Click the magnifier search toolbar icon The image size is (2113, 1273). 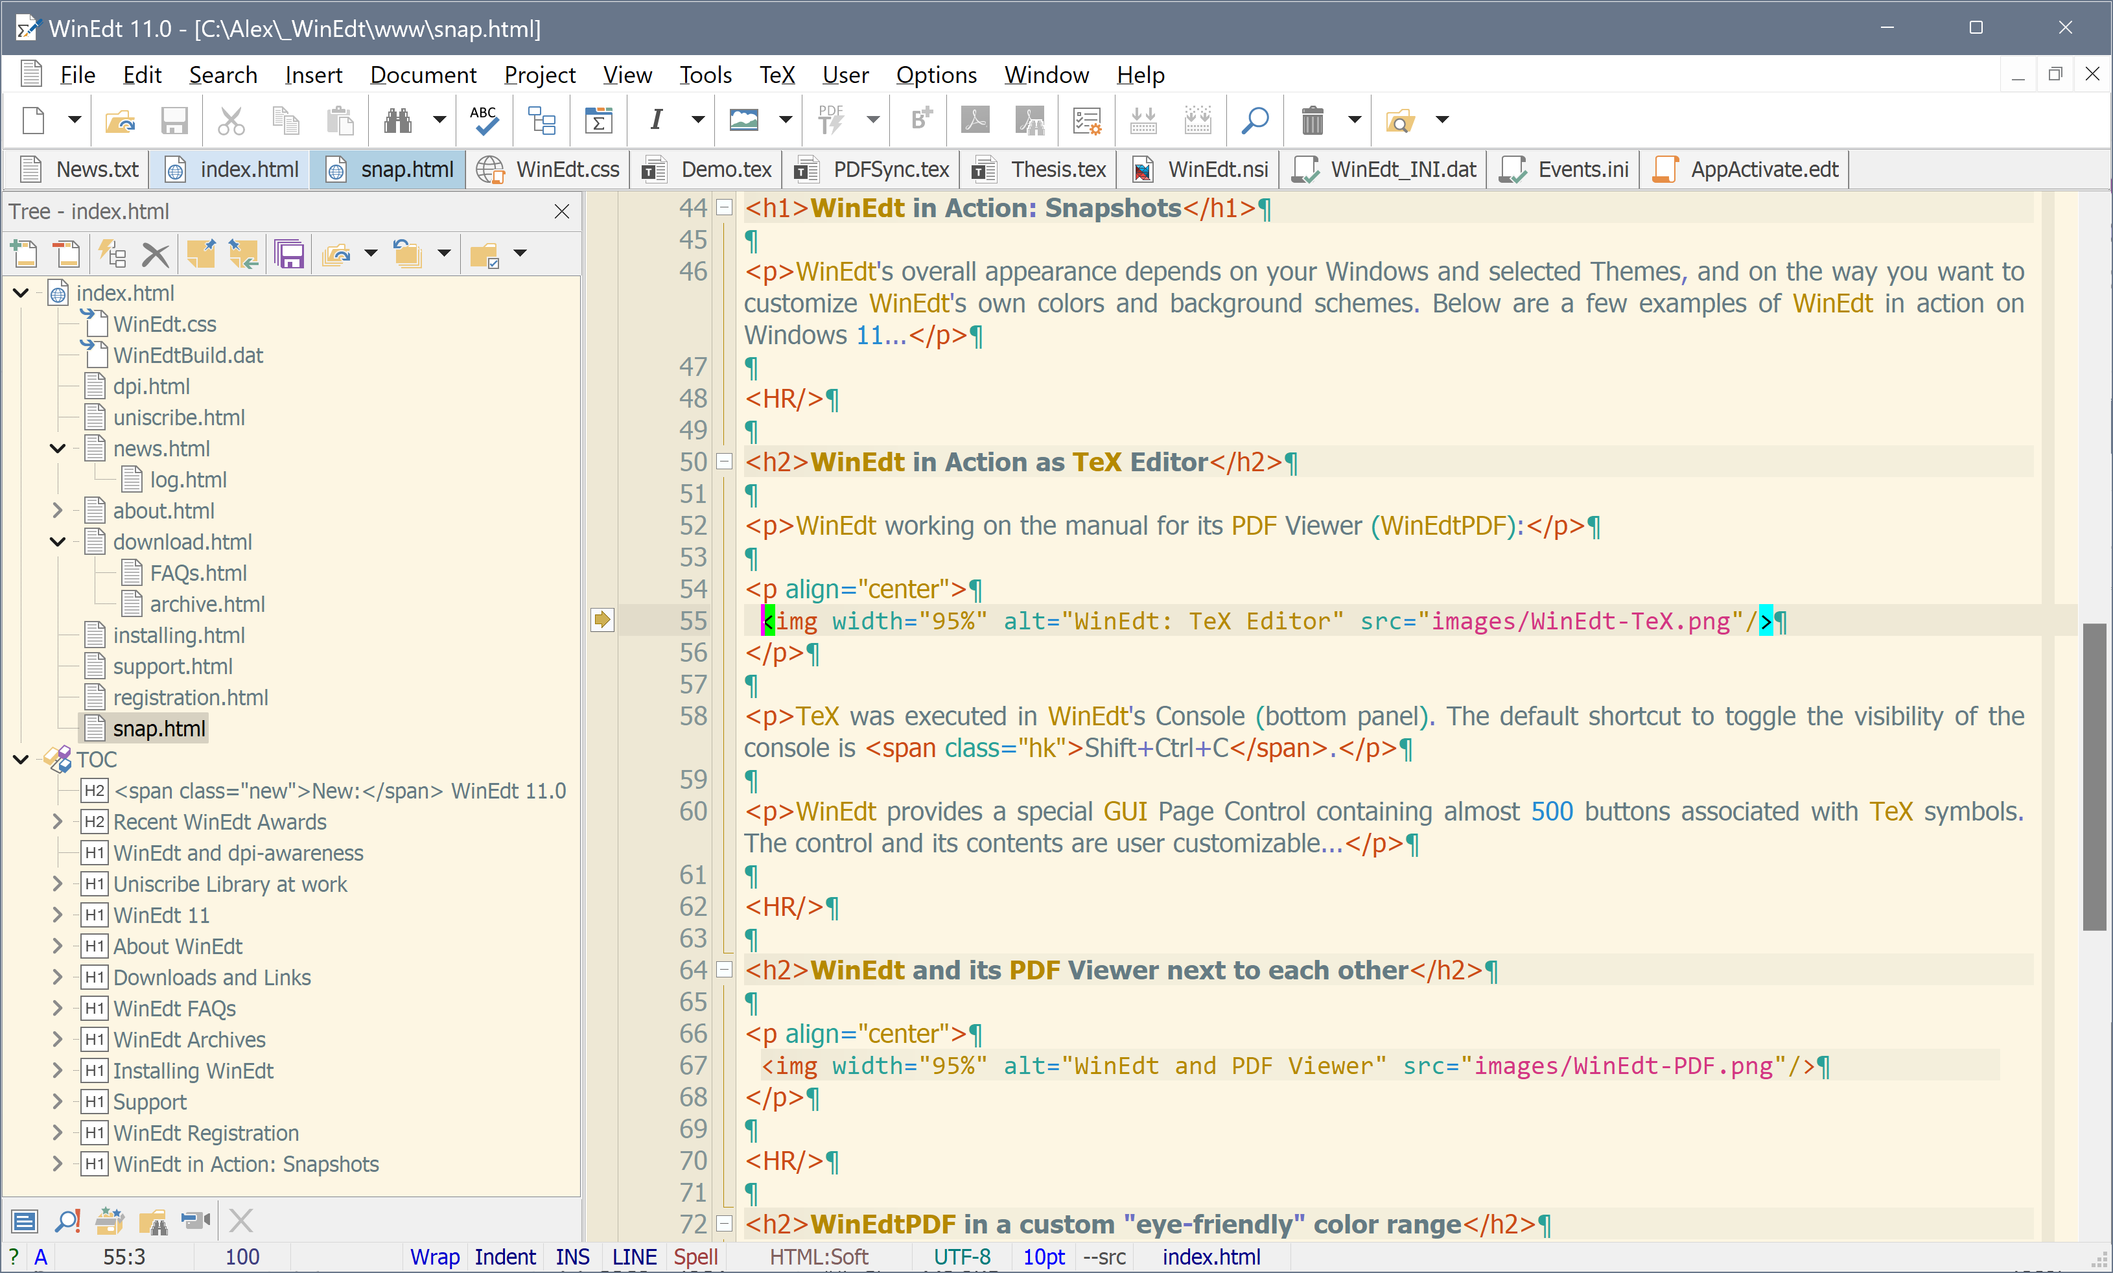[1255, 120]
